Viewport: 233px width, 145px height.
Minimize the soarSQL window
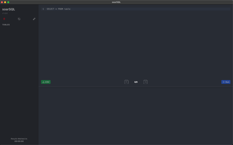coord(5,2)
